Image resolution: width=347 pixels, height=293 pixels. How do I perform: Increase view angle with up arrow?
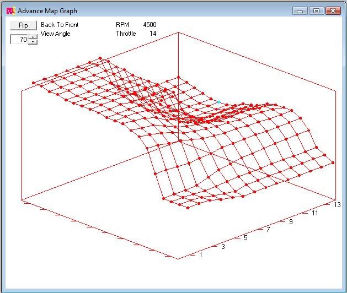click(33, 37)
